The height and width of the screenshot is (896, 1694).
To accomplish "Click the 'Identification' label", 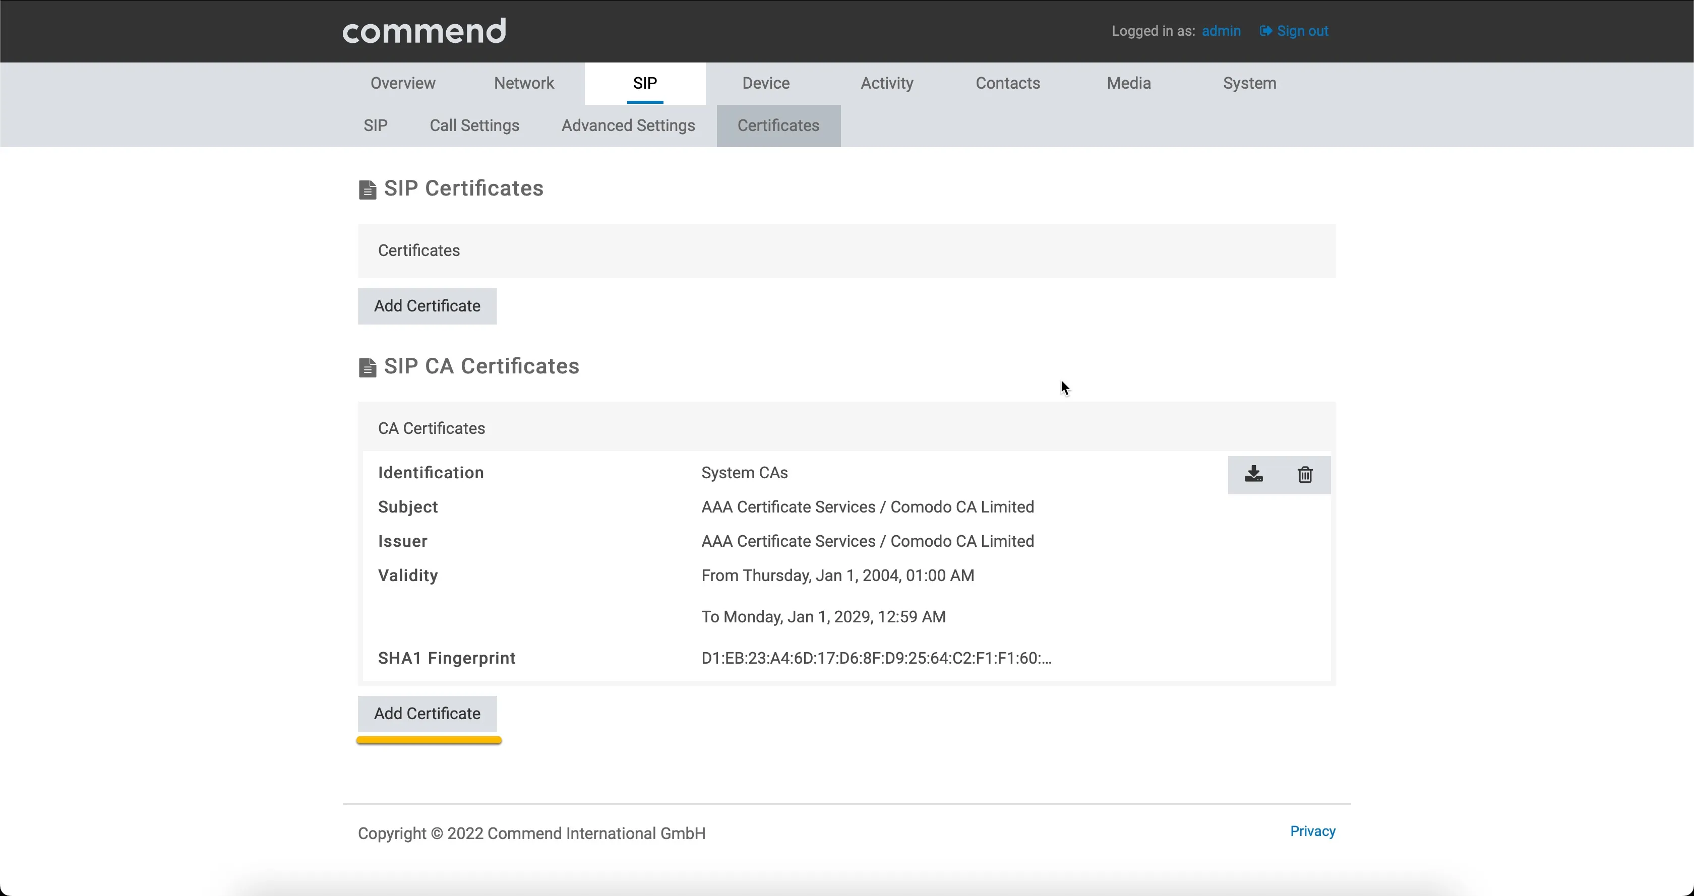I will click(x=431, y=473).
